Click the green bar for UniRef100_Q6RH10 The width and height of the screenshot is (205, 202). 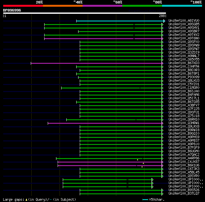click(x=114, y=120)
